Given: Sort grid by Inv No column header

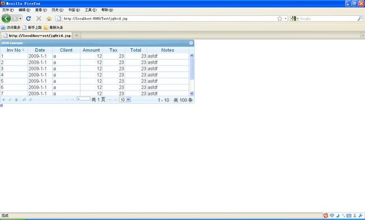Looking at the screenshot, I should click(14, 50).
